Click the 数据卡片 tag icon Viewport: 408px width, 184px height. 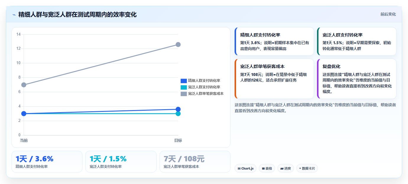point(300,168)
